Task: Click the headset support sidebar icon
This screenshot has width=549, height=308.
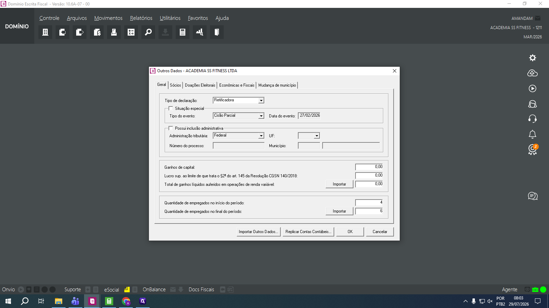Action: tap(533, 119)
